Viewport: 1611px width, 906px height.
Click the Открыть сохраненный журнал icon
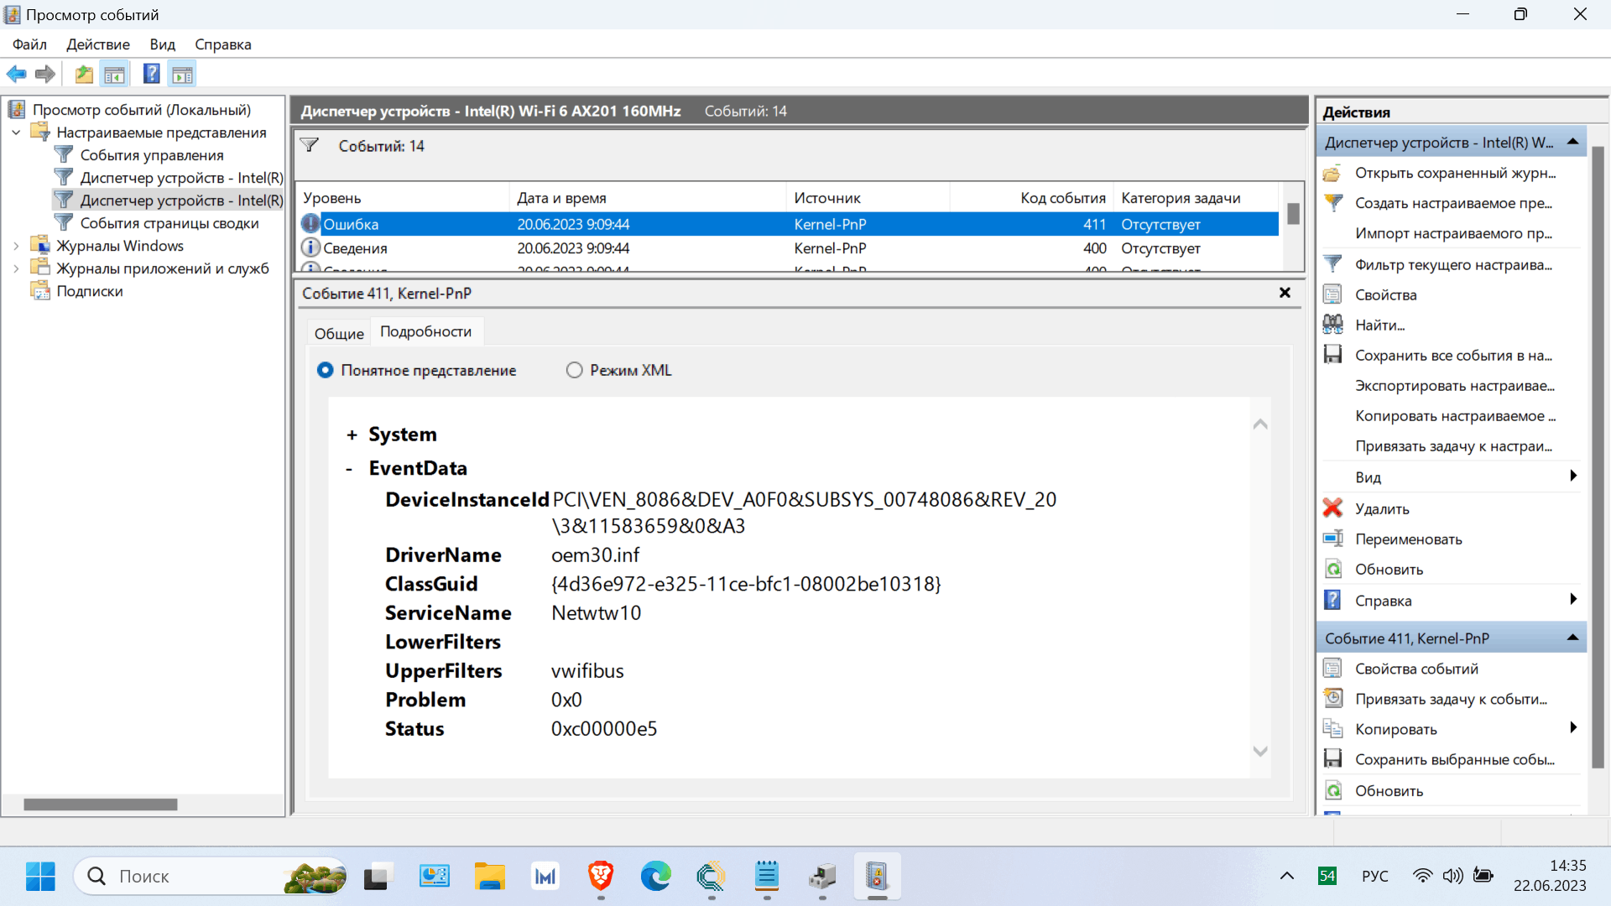(1332, 173)
